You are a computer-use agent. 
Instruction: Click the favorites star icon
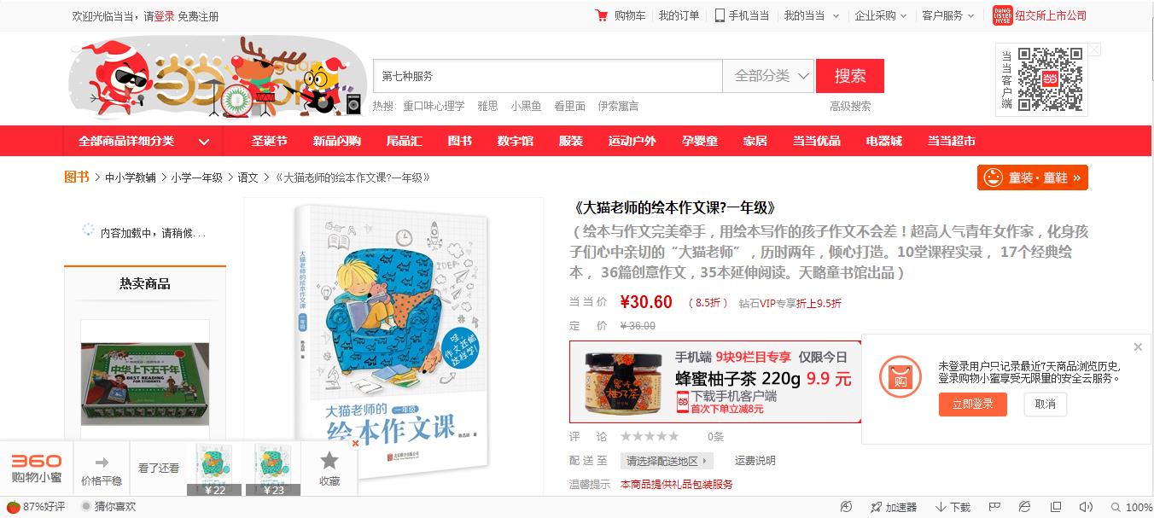329,461
